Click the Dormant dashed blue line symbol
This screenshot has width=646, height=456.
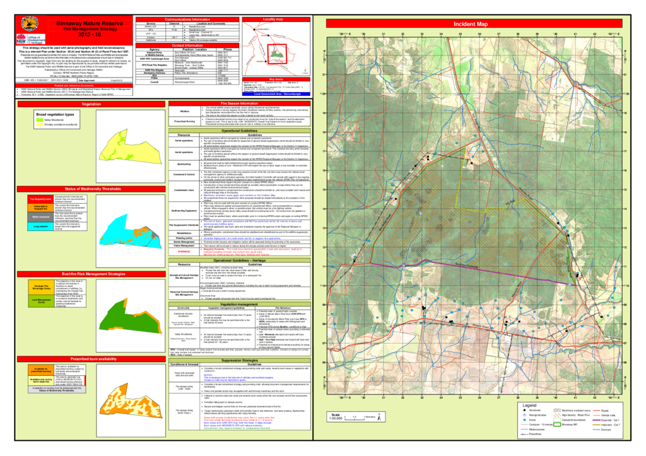[x=597, y=430]
